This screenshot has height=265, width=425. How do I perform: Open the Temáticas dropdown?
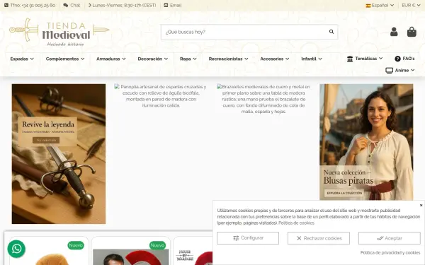(x=365, y=59)
